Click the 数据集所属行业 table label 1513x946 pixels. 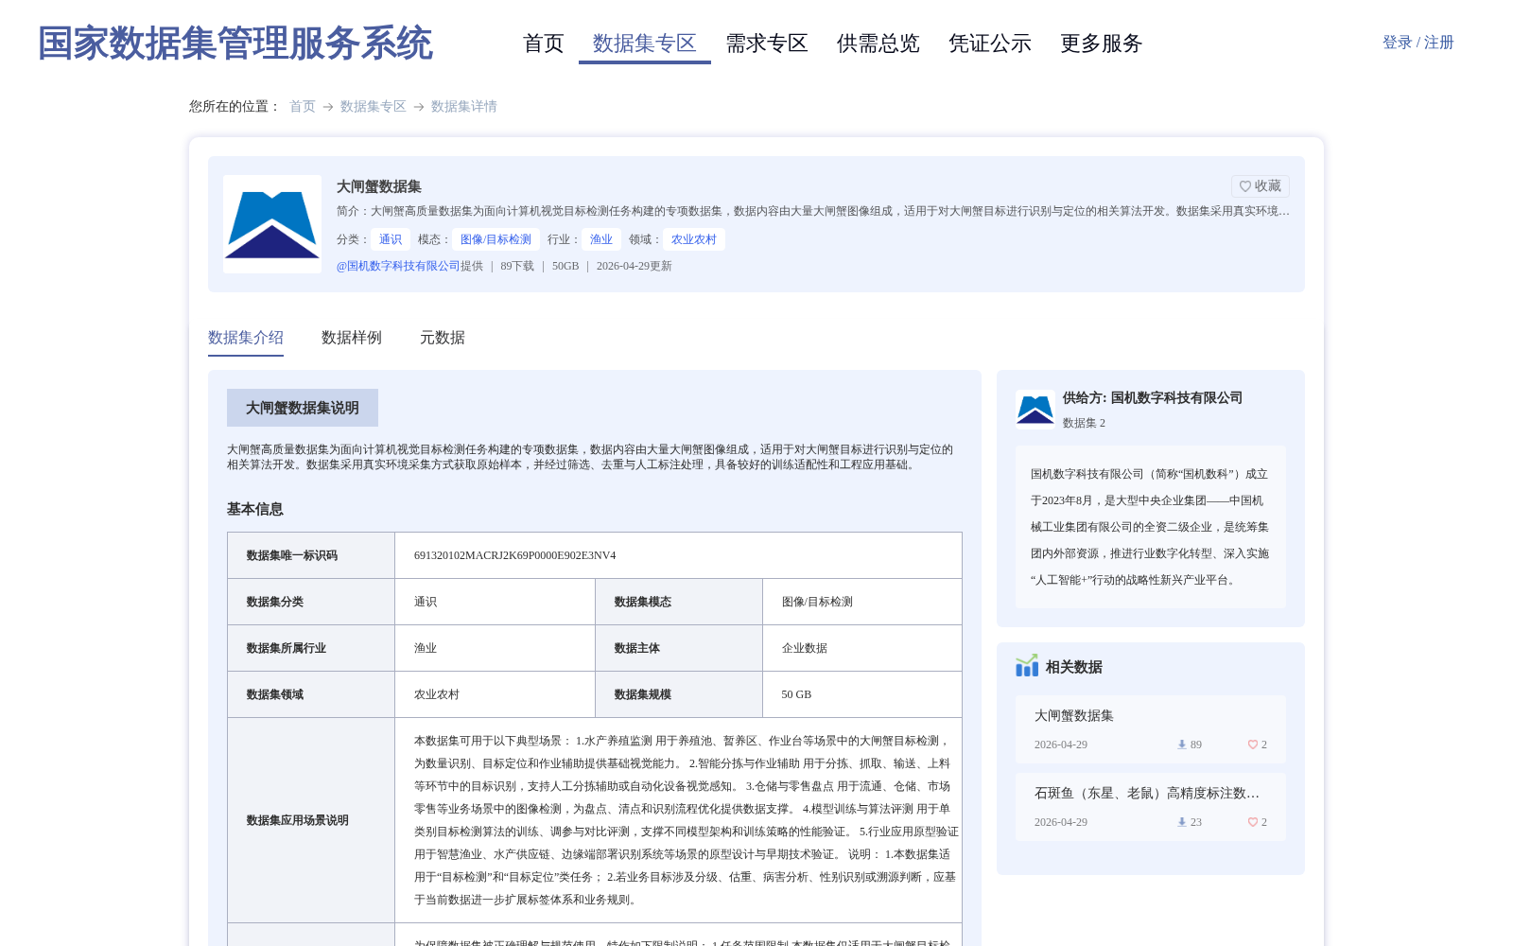tap(287, 648)
